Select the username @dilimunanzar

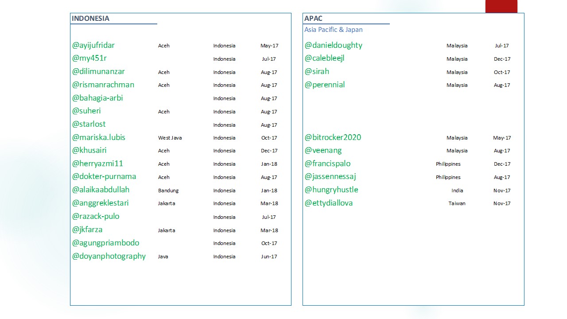pos(98,72)
